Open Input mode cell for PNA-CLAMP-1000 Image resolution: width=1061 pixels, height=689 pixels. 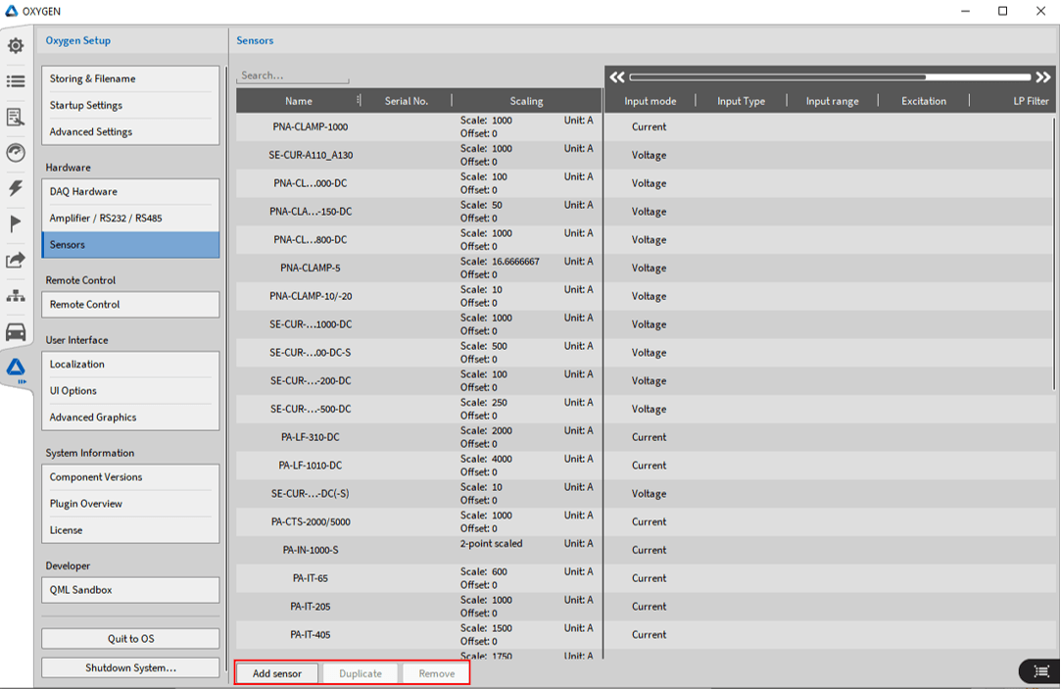[649, 127]
